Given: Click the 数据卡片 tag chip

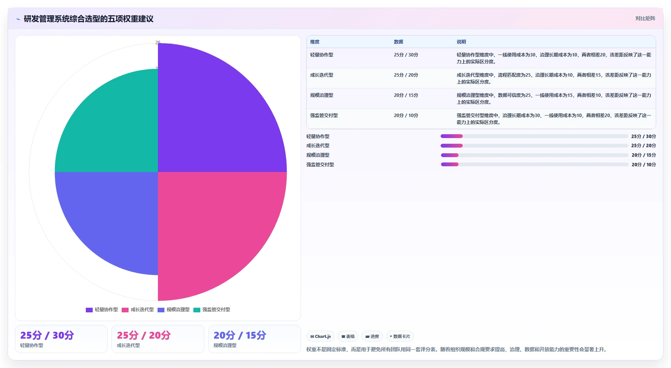Looking at the screenshot, I should click(x=400, y=336).
